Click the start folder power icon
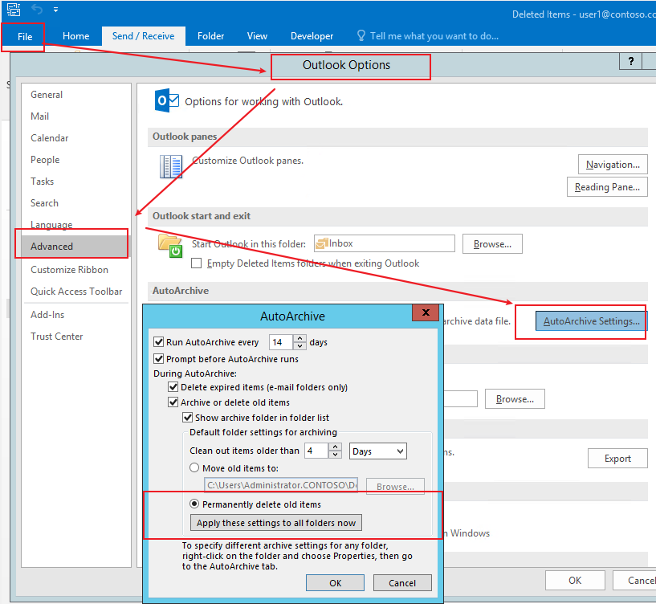Image resolution: width=656 pixels, height=604 pixels. 170,246
